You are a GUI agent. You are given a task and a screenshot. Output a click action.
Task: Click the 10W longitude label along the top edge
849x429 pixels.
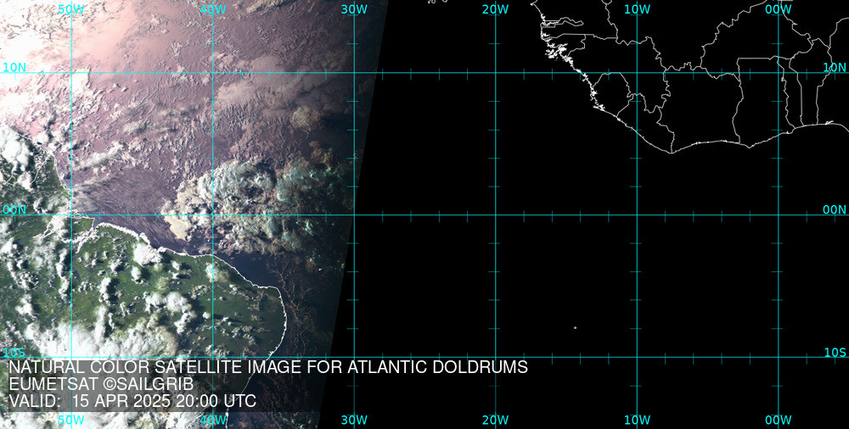[x=637, y=9]
